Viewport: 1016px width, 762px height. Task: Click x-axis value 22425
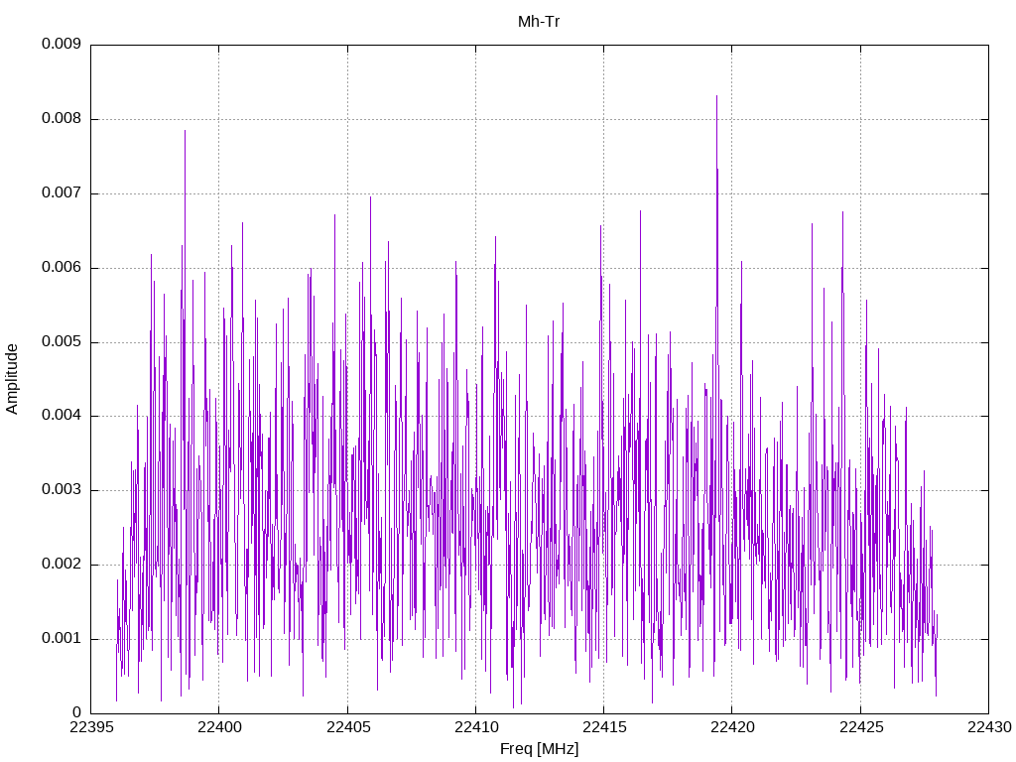pos(860,727)
